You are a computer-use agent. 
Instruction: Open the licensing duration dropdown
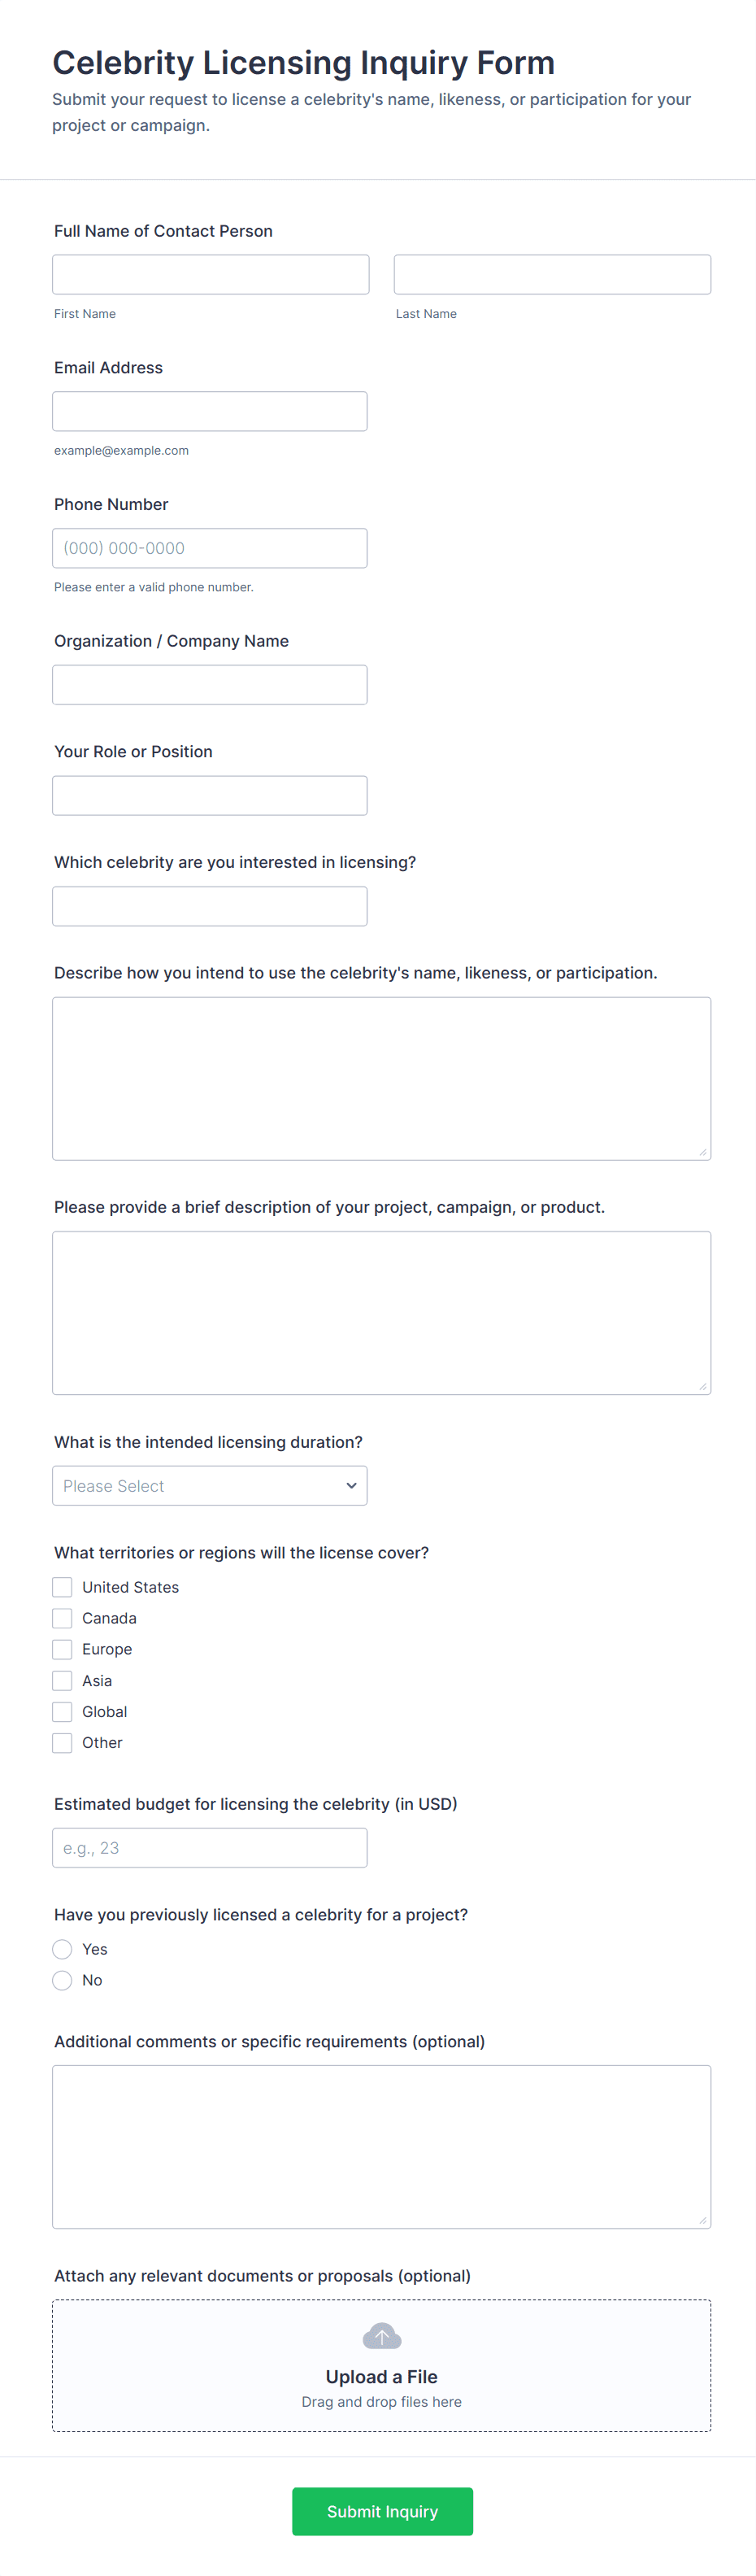(210, 1486)
